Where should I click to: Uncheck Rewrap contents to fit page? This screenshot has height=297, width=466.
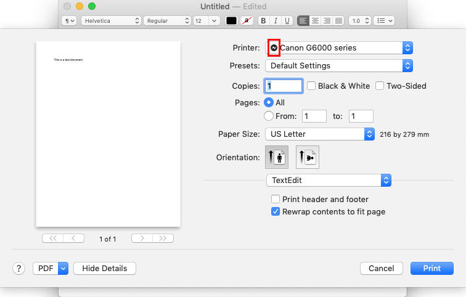pos(276,211)
